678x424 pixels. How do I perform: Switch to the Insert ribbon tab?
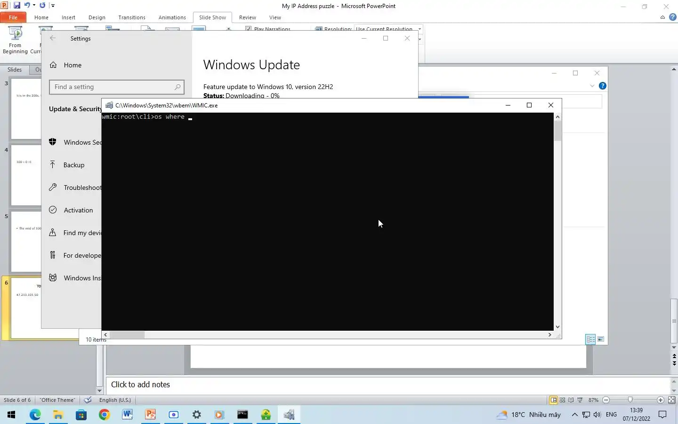click(x=68, y=17)
